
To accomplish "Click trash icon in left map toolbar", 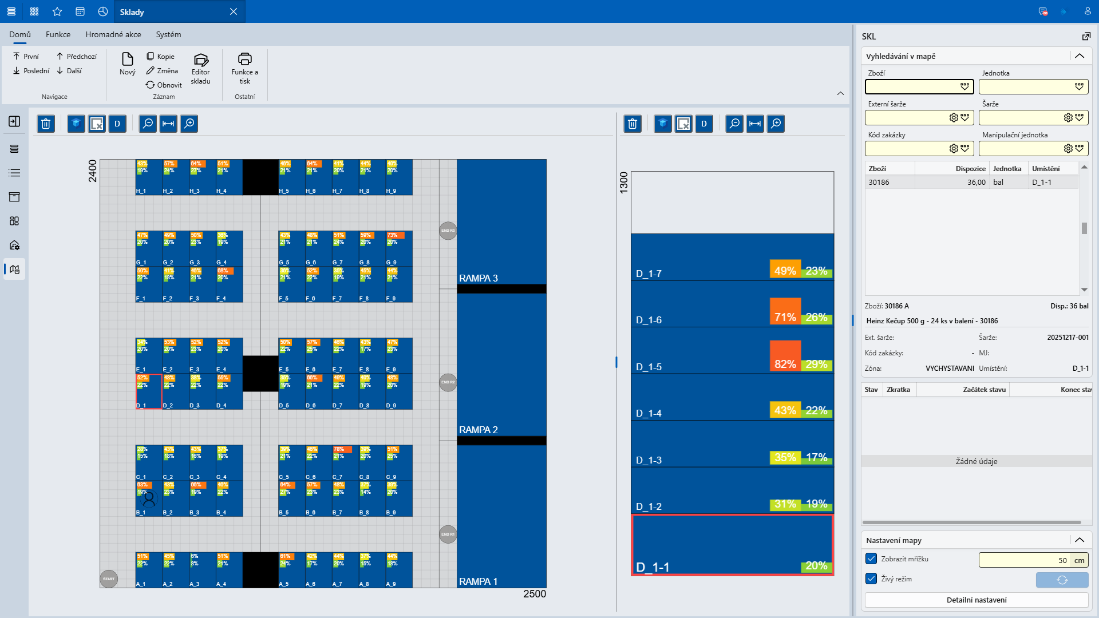I will tap(46, 124).
